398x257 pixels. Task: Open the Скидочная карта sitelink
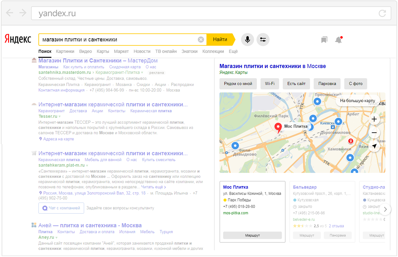[125, 67]
